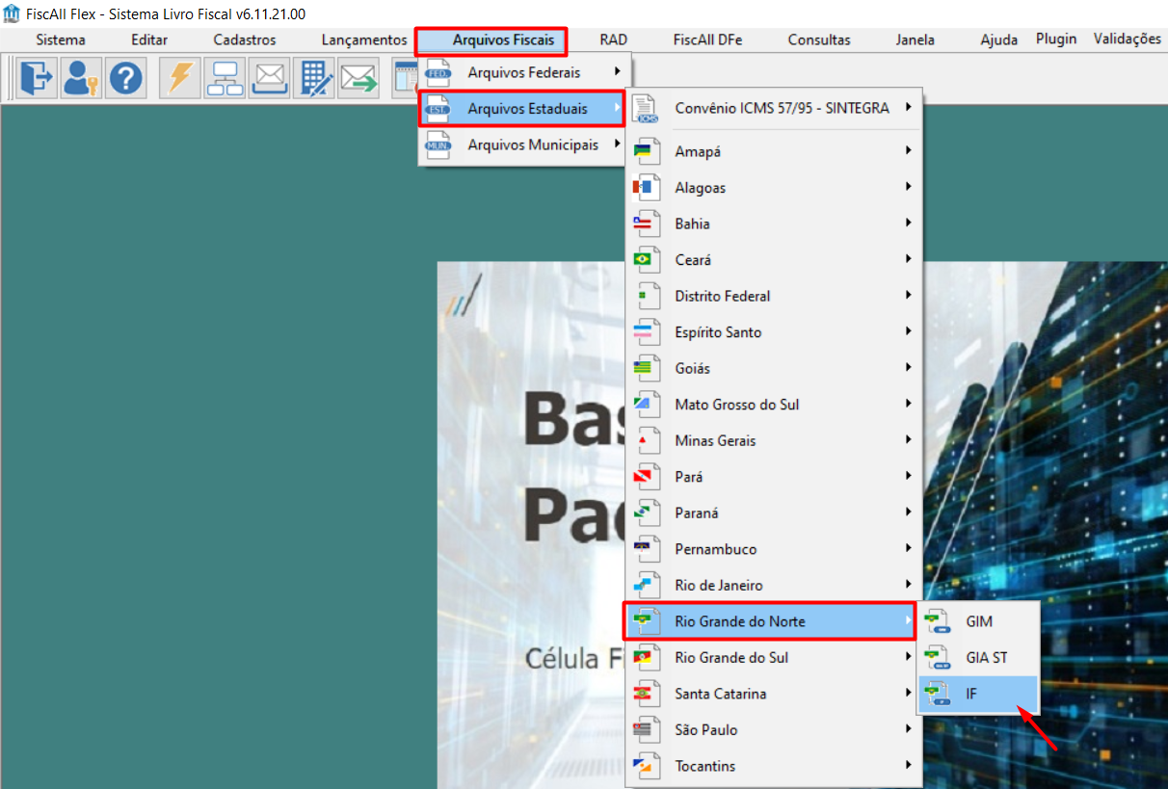
Task: Open the FiscAll DFe menu
Action: [x=707, y=40]
